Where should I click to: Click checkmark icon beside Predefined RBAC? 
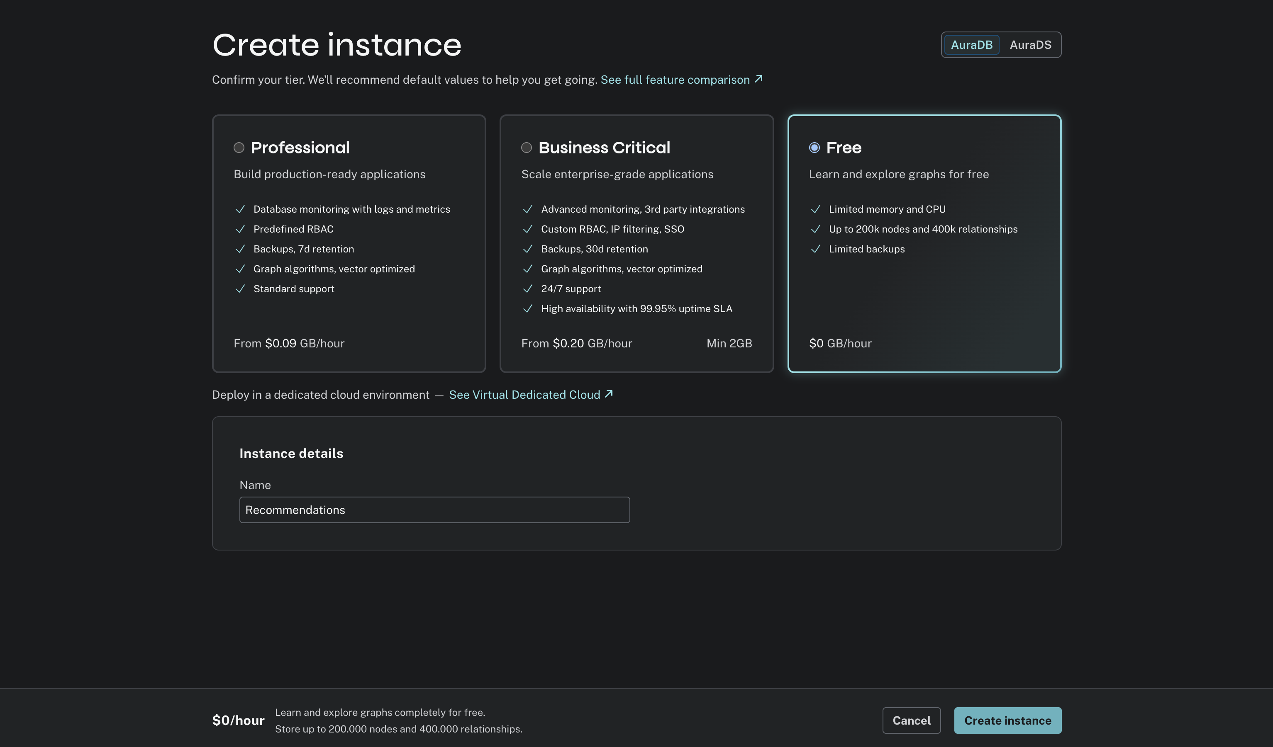click(241, 229)
